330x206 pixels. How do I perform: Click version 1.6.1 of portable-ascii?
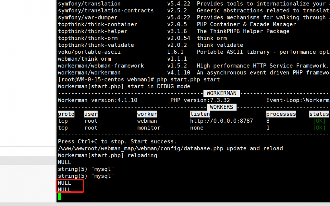pyautogui.click(x=175, y=52)
